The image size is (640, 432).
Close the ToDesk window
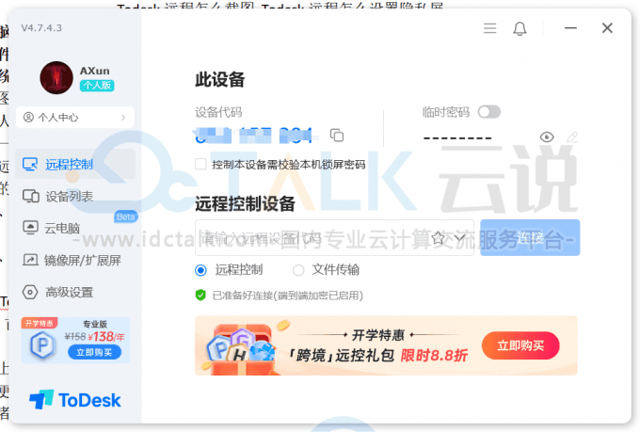[x=607, y=28]
